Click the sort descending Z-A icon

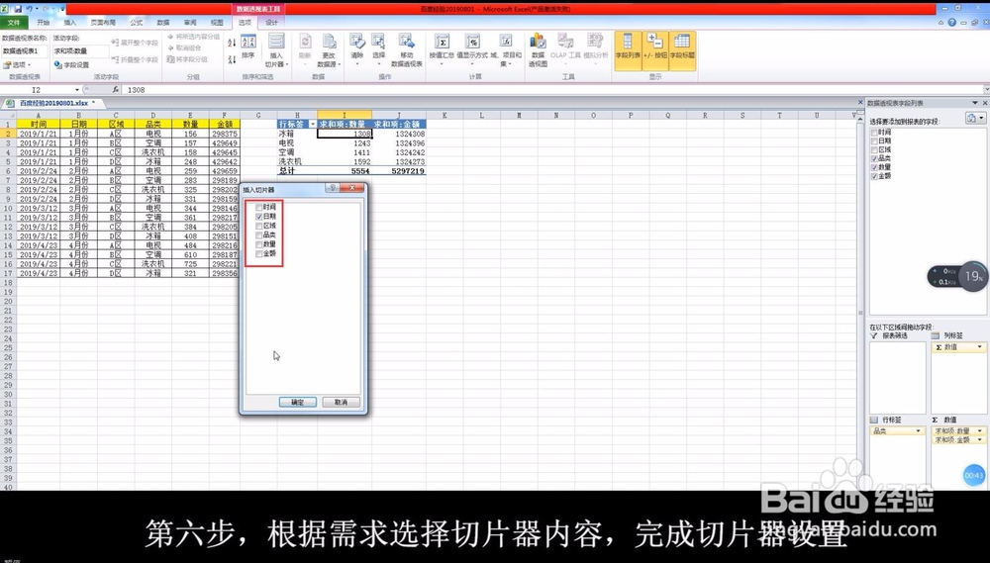coord(232,58)
